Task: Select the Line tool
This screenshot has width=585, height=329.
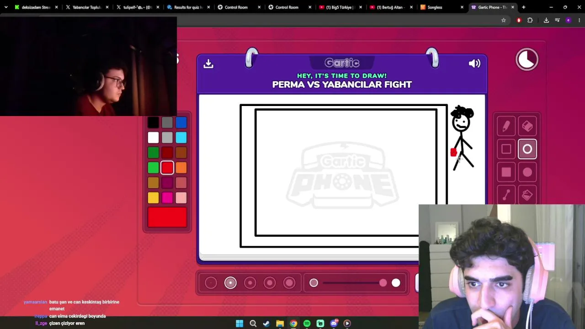Action: click(x=506, y=195)
